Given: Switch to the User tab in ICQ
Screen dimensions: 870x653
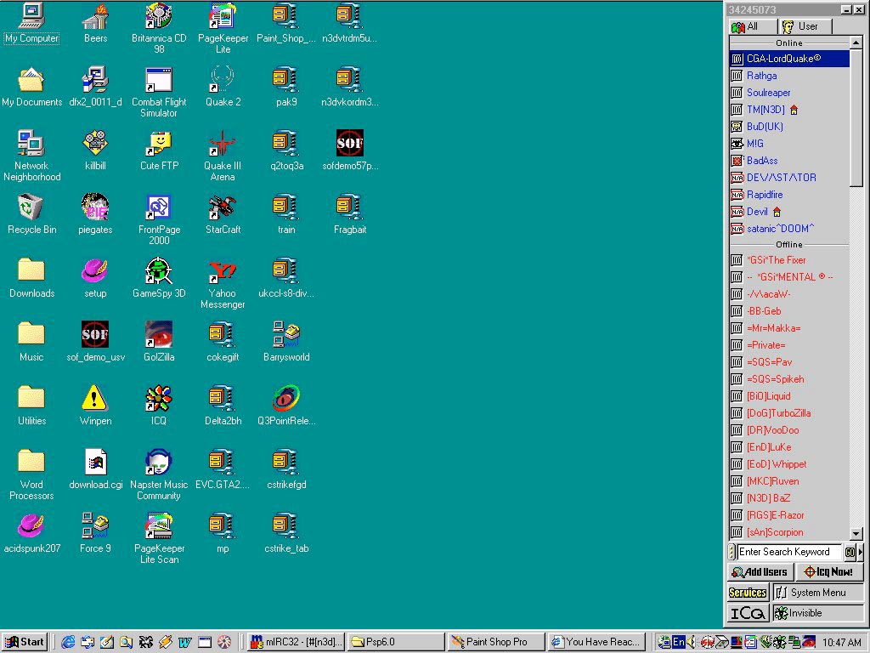Looking at the screenshot, I should tap(800, 26).
